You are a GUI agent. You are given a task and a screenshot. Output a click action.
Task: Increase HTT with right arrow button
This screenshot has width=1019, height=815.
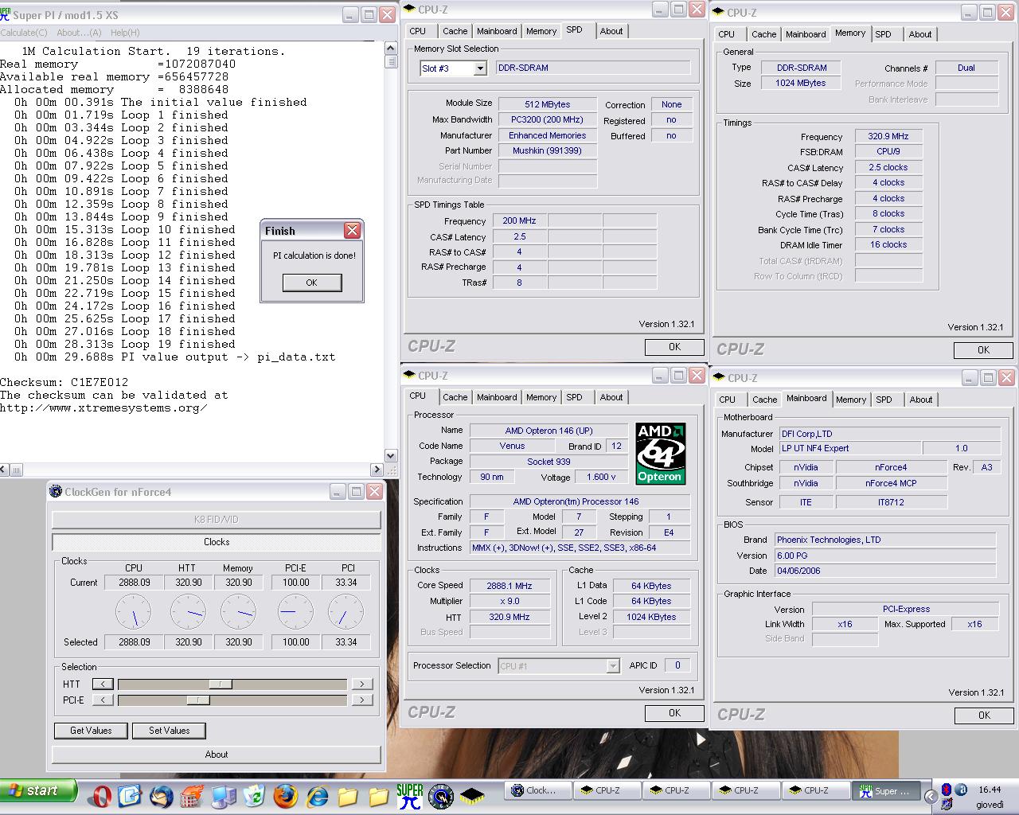[x=361, y=684]
